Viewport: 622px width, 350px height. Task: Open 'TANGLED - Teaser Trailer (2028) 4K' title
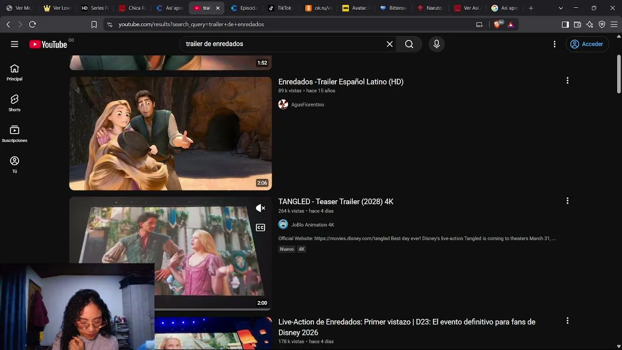(336, 202)
